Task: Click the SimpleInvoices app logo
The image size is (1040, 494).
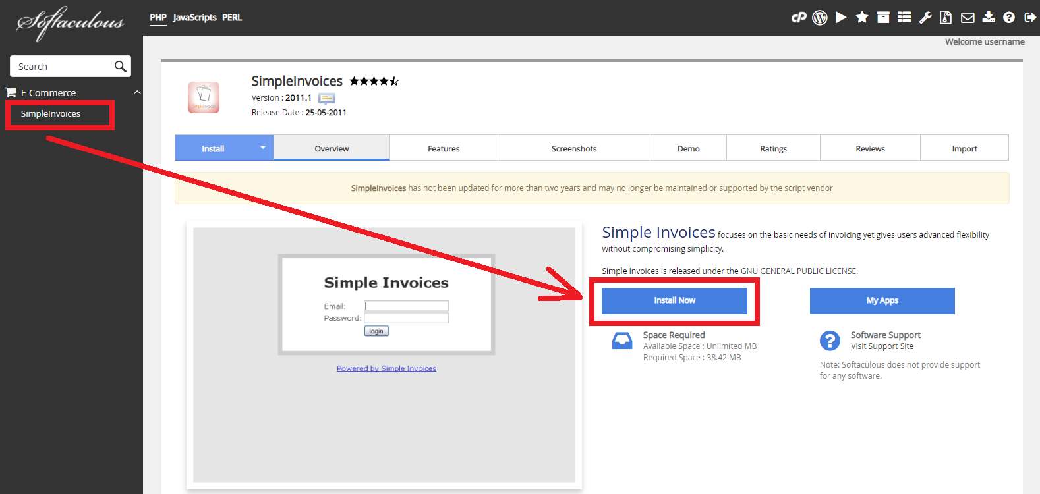Action: [x=204, y=97]
